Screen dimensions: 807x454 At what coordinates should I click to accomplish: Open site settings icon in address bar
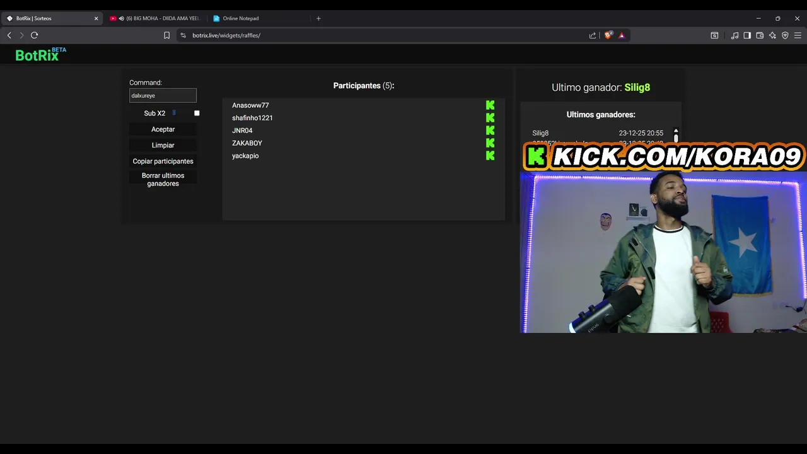point(183,35)
